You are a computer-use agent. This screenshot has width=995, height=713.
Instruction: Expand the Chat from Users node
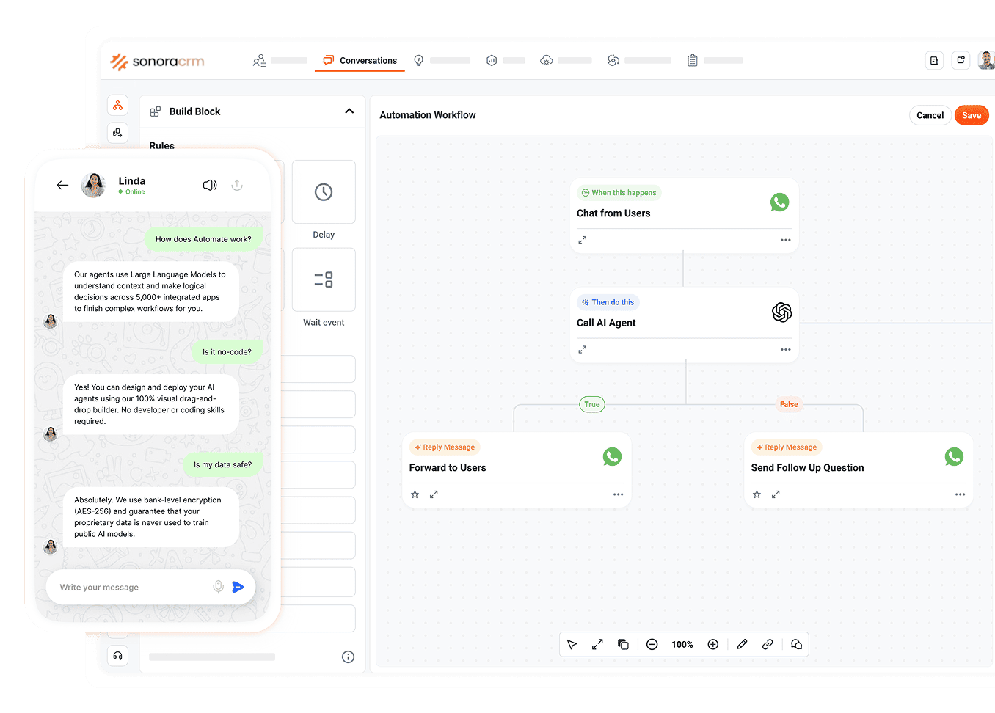582,240
